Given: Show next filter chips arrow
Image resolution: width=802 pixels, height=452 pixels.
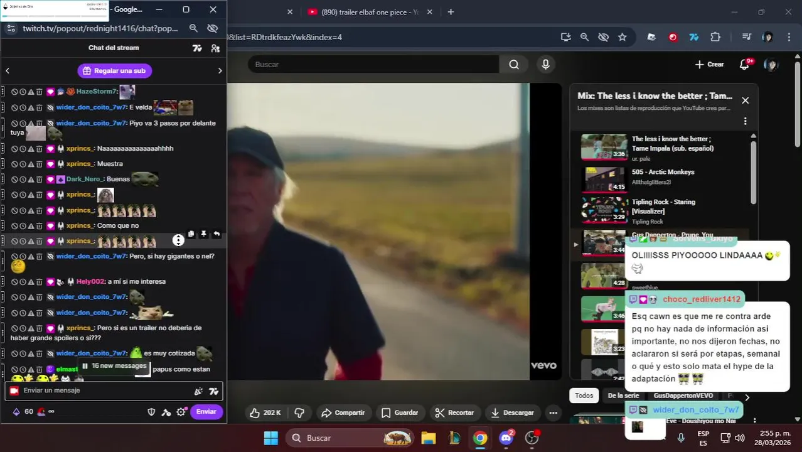Looking at the screenshot, I should (x=747, y=397).
